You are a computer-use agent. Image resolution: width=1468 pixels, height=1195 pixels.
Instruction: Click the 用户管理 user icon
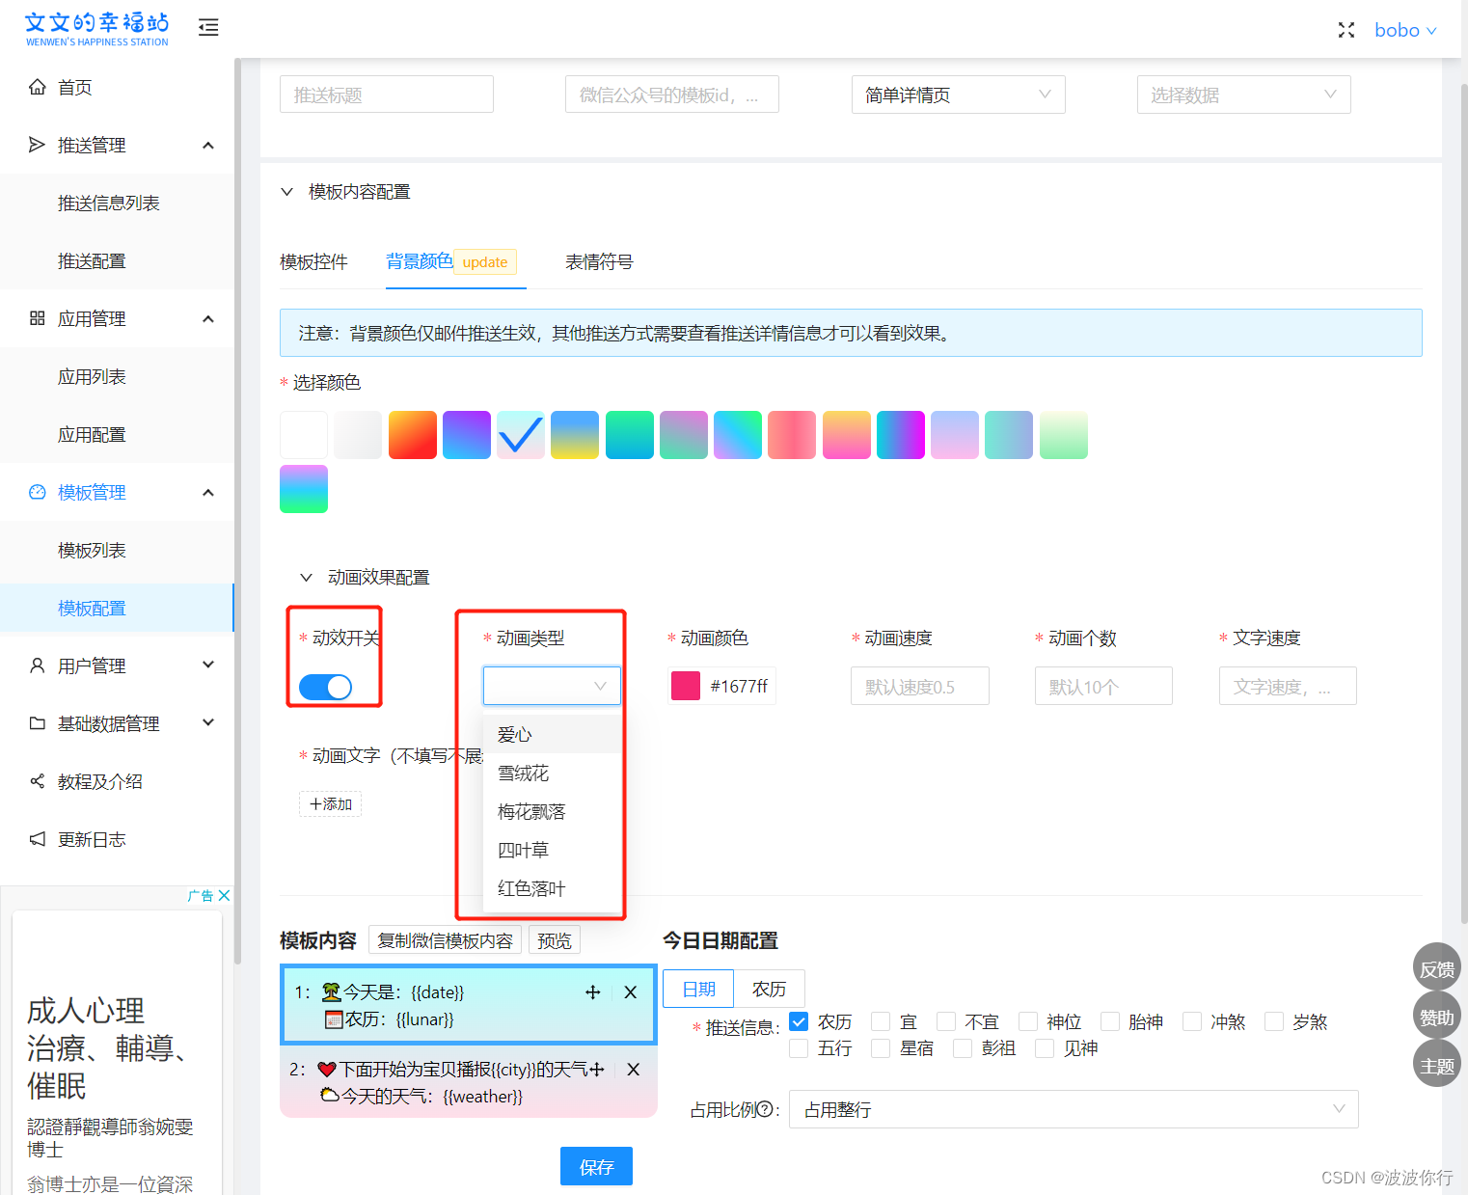point(38,665)
